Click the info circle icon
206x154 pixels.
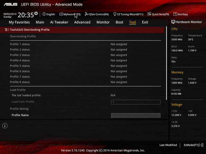click(5, 126)
